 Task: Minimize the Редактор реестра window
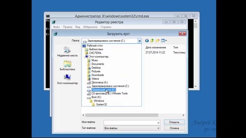coord(166,22)
